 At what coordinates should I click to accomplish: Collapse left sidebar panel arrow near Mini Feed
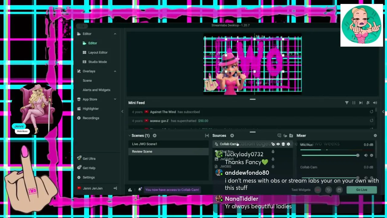(x=122, y=112)
